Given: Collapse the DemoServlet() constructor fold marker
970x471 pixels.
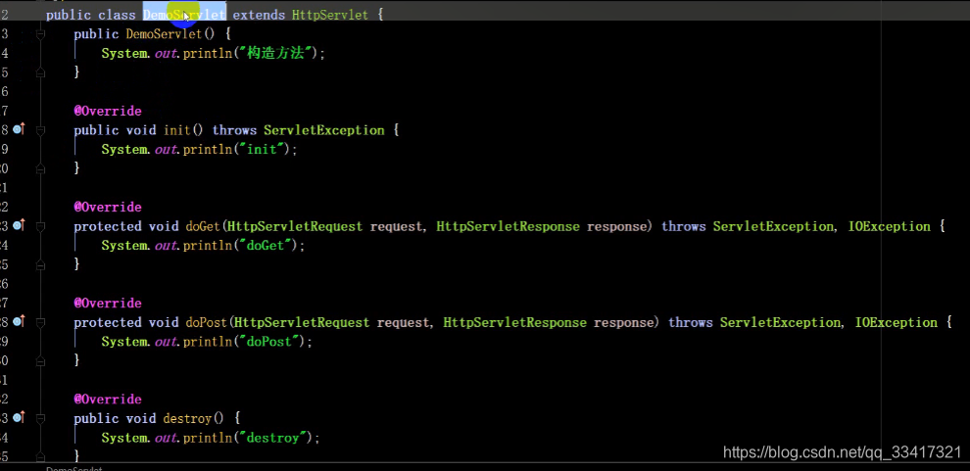Looking at the screenshot, I should click(41, 34).
